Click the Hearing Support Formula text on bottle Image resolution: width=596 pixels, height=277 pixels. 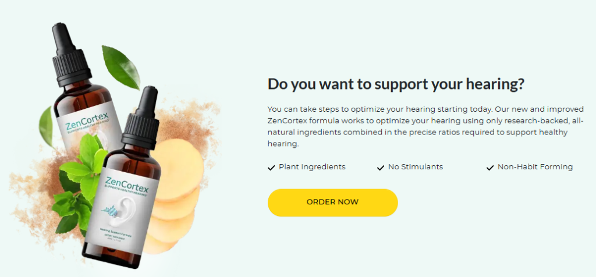click(x=116, y=230)
